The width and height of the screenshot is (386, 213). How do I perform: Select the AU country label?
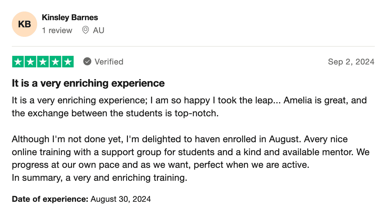coord(99,30)
